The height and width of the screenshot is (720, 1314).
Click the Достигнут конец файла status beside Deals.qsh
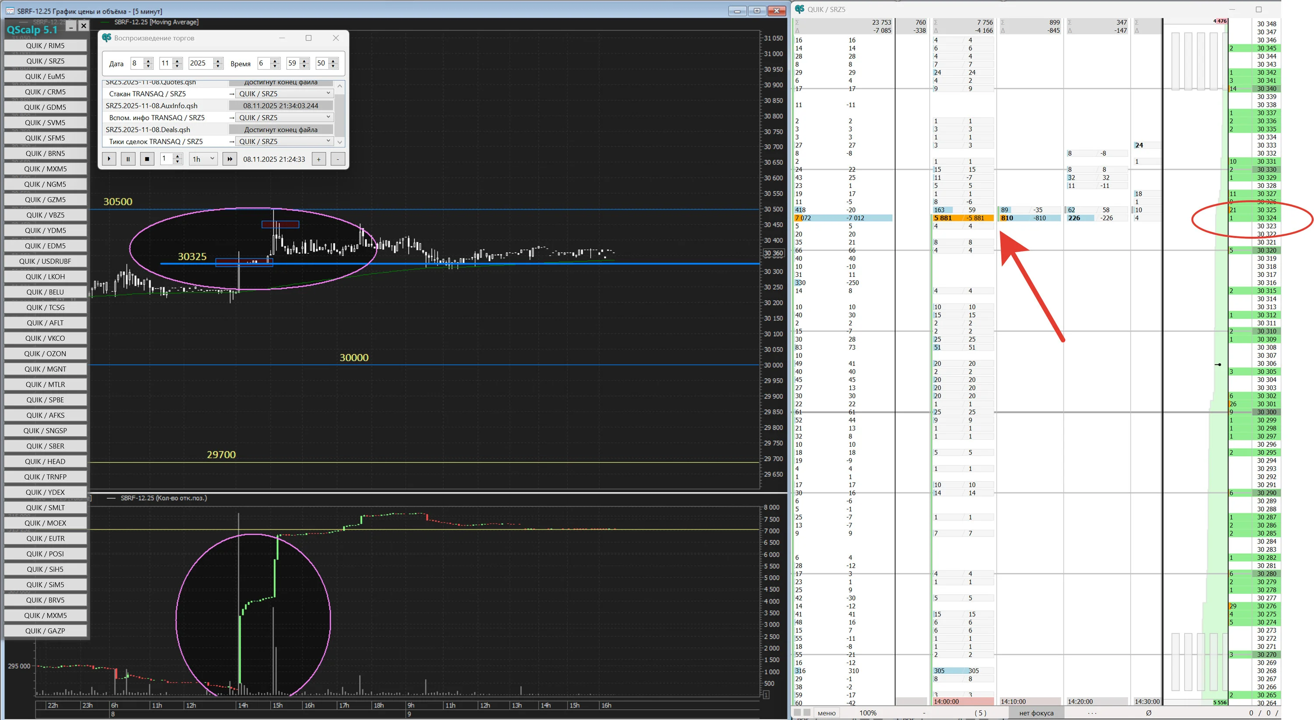click(281, 130)
